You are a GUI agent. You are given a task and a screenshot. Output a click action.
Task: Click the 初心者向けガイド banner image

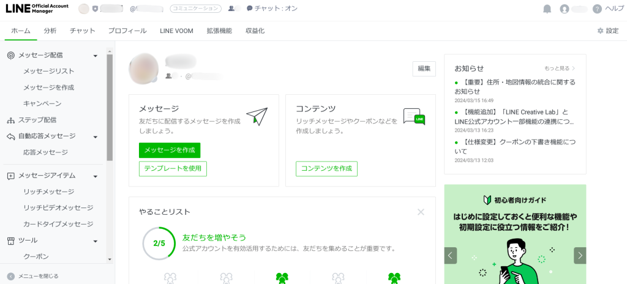[x=515, y=234]
